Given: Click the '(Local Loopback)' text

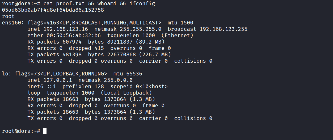Looking at the screenshot, I should pyautogui.click(x=126, y=93).
